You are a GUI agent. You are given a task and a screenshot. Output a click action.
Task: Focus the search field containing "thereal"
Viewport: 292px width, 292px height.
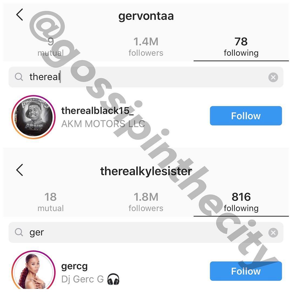(146, 77)
